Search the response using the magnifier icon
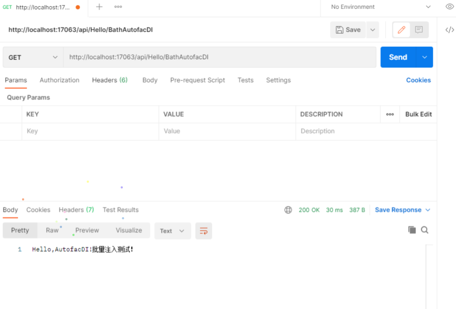This screenshot has height=309, width=456. [x=425, y=230]
